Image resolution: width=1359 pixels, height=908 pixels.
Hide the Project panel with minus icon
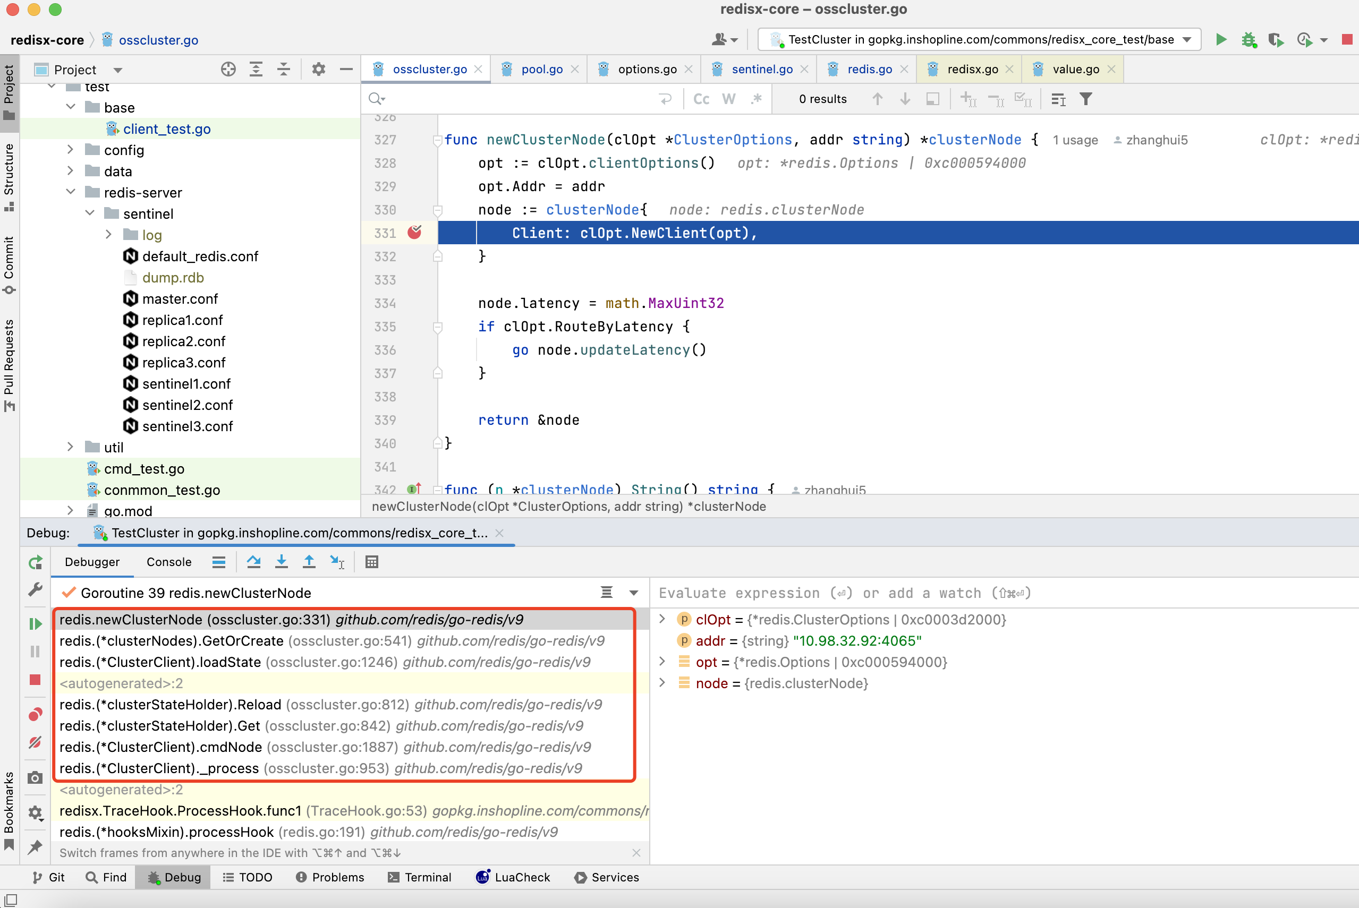tap(346, 70)
